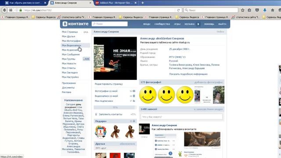Image resolution: width=281 pixels, height=158 pixels.
Task: Reload the page using the refresh icon
Action: tap(178, 10)
